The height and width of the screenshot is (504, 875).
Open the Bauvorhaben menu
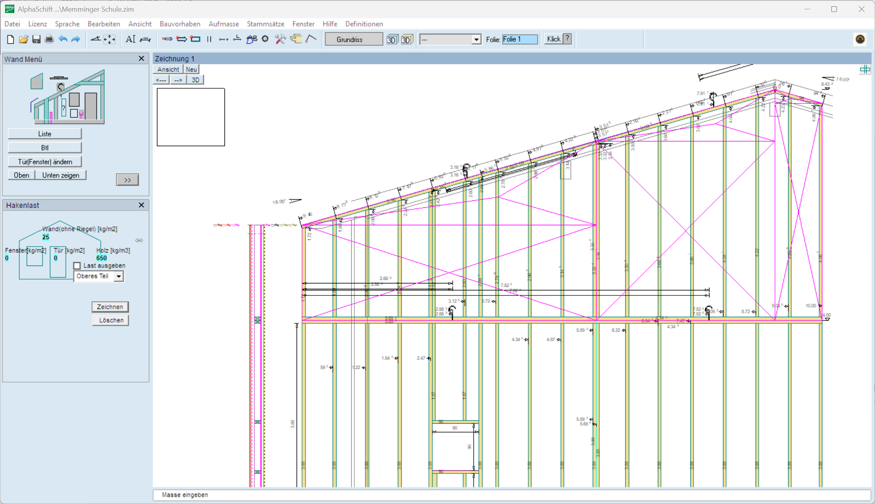(180, 24)
